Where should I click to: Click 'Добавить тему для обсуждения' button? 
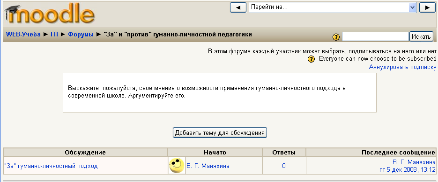click(x=220, y=133)
